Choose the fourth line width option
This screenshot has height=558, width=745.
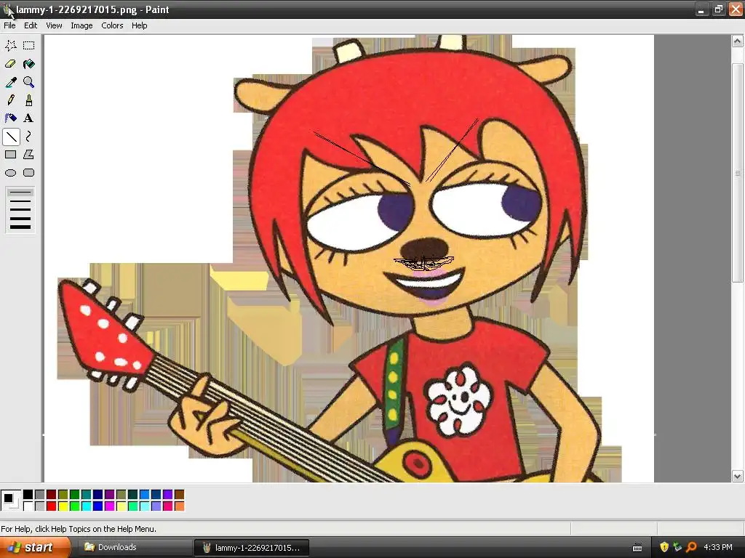tap(20, 218)
